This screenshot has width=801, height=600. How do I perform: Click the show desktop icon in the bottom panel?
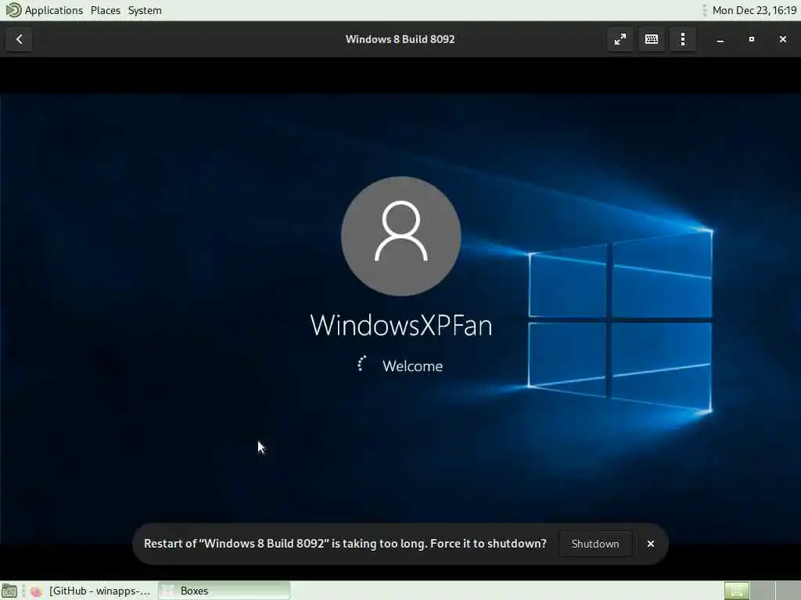click(9, 591)
